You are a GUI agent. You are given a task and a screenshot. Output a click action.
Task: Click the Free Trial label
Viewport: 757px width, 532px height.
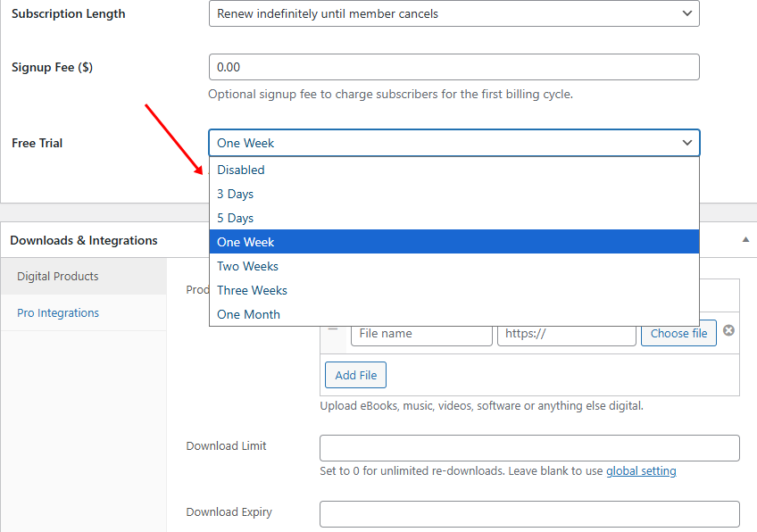[37, 143]
